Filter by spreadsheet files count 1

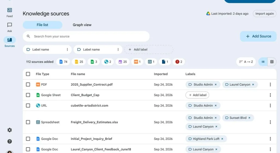coord(151,62)
